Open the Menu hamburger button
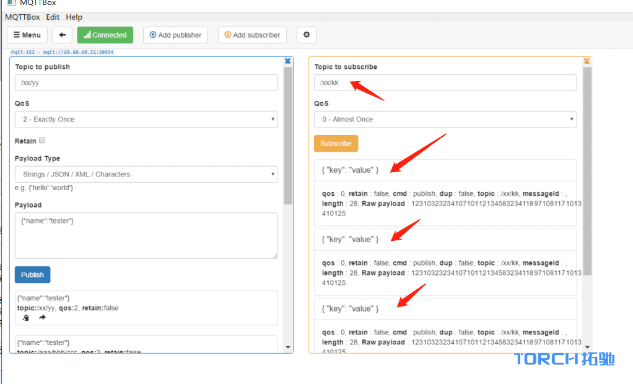633x384 pixels. 27,35
